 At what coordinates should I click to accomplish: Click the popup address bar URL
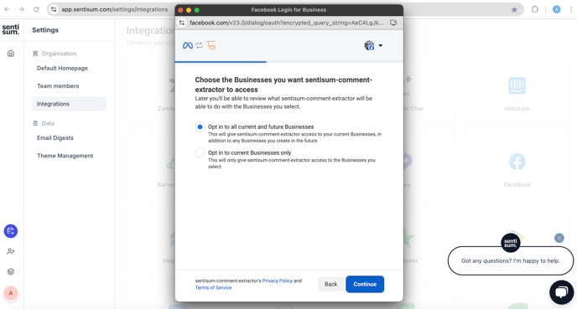coord(286,23)
